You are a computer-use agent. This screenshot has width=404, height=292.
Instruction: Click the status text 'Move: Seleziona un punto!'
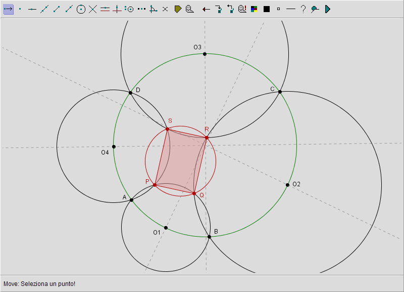click(39, 284)
